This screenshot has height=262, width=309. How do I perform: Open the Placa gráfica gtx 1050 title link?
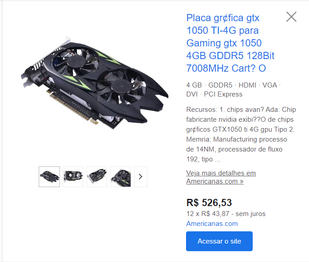click(x=230, y=43)
